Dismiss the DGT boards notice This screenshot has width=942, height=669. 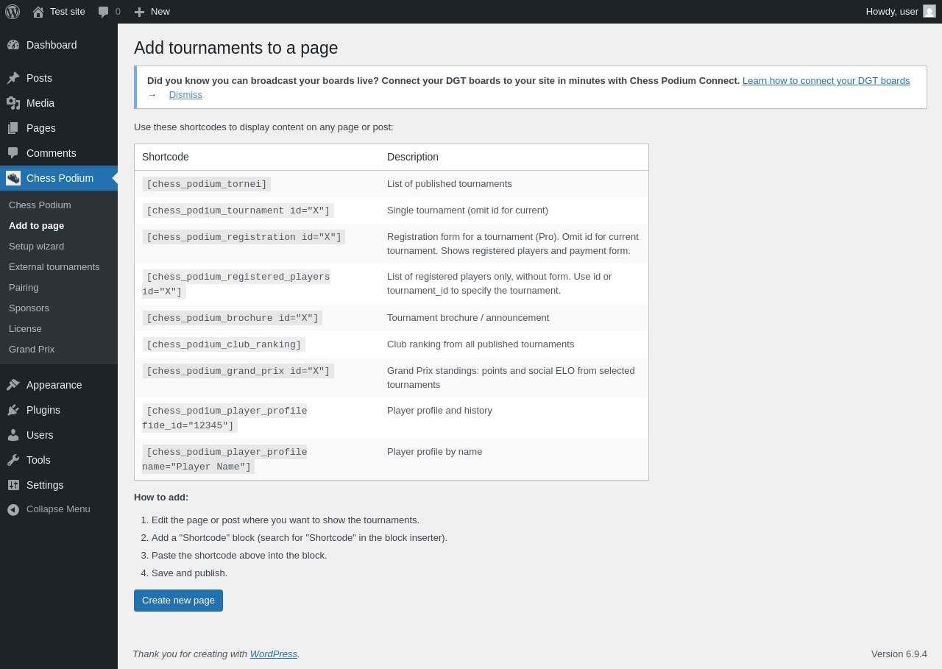[x=185, y=95]
